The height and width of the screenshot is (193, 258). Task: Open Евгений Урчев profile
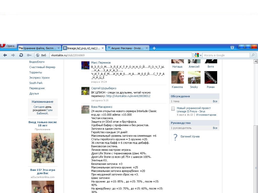click(190, 136)
